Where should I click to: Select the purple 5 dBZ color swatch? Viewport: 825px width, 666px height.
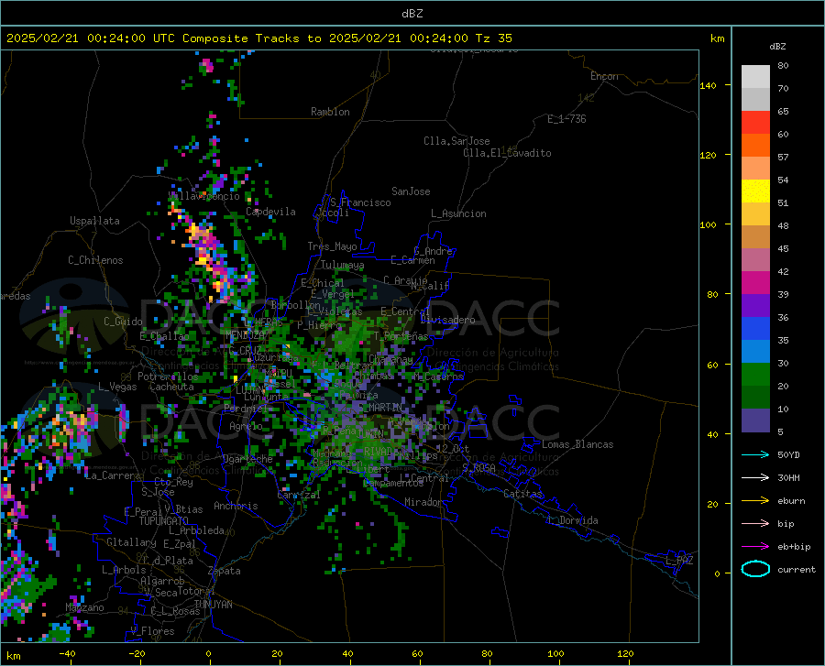pos(755,420)
